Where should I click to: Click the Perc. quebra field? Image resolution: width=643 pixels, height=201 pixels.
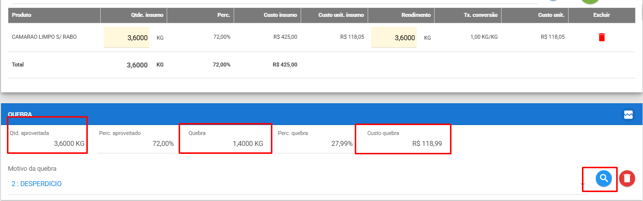coord(316,140)
